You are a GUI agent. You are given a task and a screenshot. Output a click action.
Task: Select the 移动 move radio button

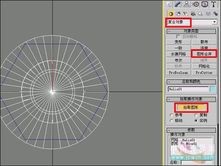[171, 121]
